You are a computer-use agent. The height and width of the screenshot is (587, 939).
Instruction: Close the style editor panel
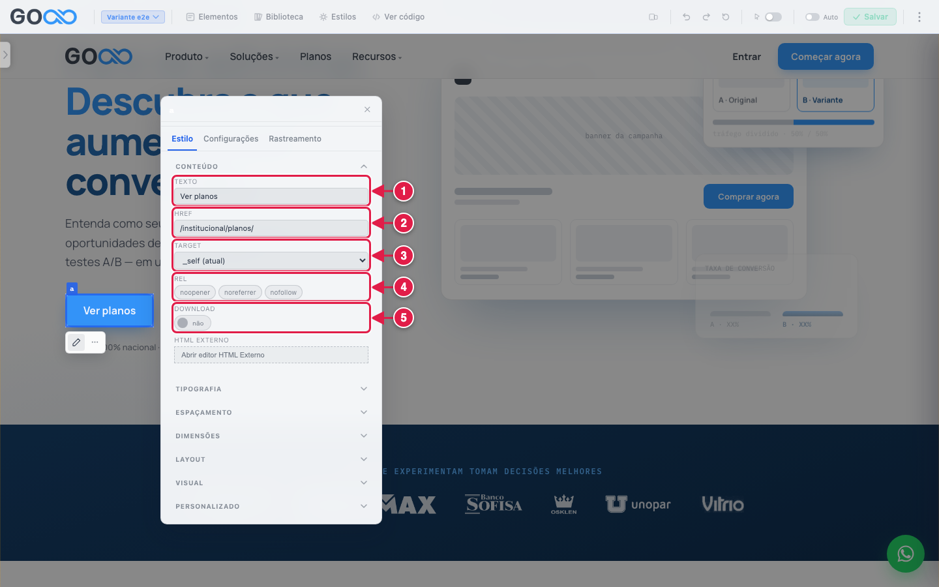coord(367,110)
